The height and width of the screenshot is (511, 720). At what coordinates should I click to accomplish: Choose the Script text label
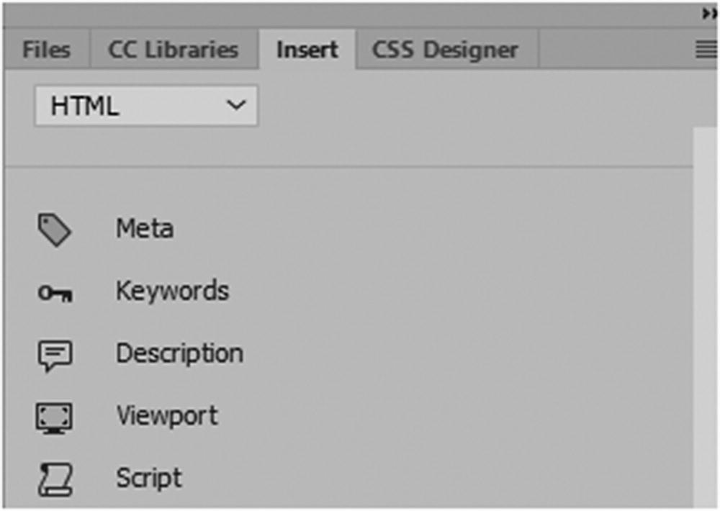[x=149, y=479]
